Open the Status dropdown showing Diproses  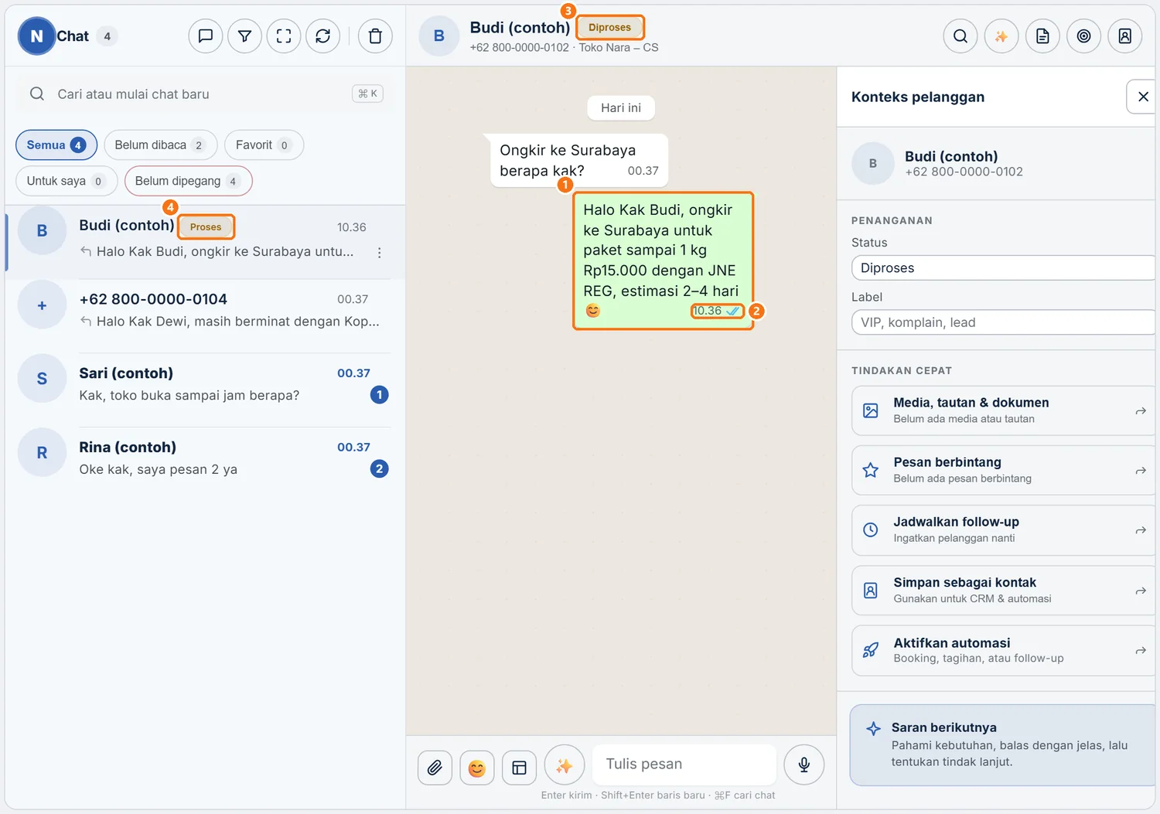point(1004,267)
